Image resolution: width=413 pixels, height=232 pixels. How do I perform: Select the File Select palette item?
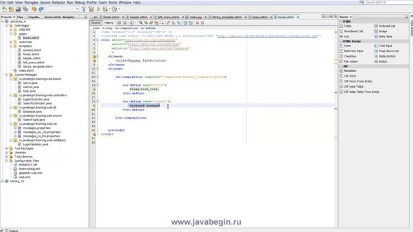tap(348, 62)
